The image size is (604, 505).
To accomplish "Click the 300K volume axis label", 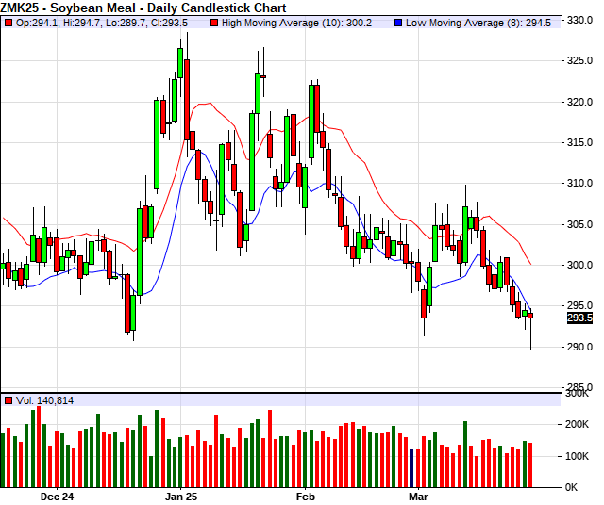I will tap(578, 394).
